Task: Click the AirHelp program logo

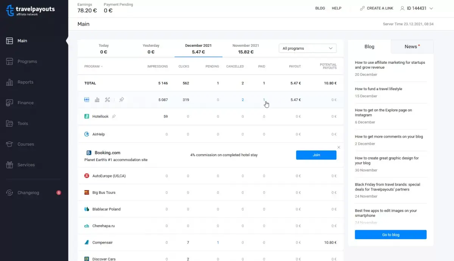Action: (87, 134)
